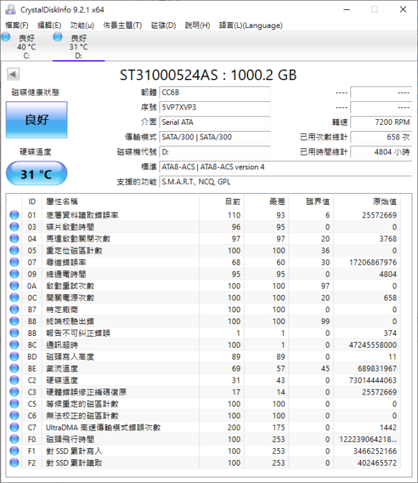
Task: Click the 良好 health status button
Action: point(36,119)
